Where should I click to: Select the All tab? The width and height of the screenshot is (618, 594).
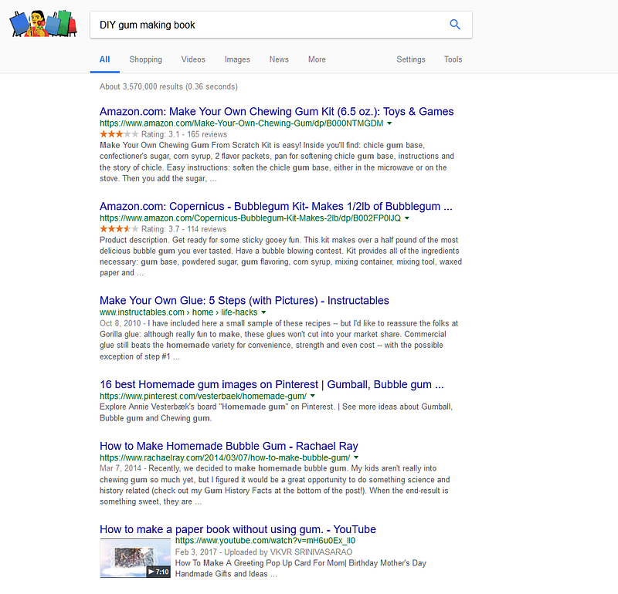click(104, 59)
